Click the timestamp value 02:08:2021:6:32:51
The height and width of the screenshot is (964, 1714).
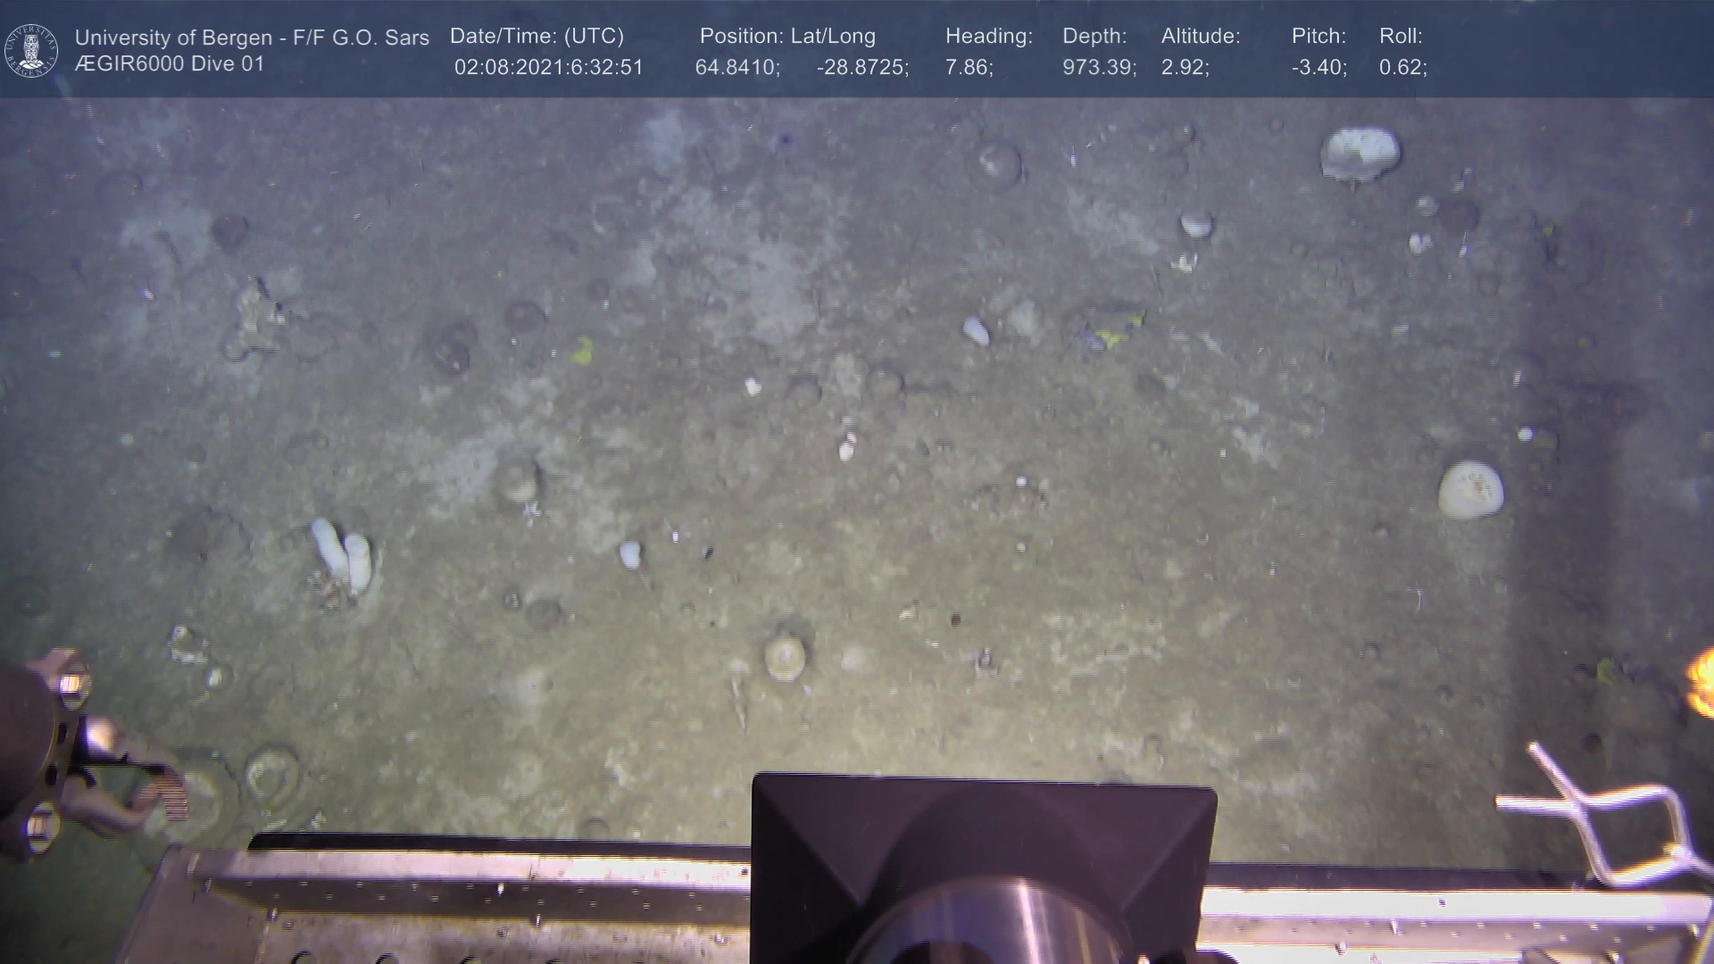point(548,68)
